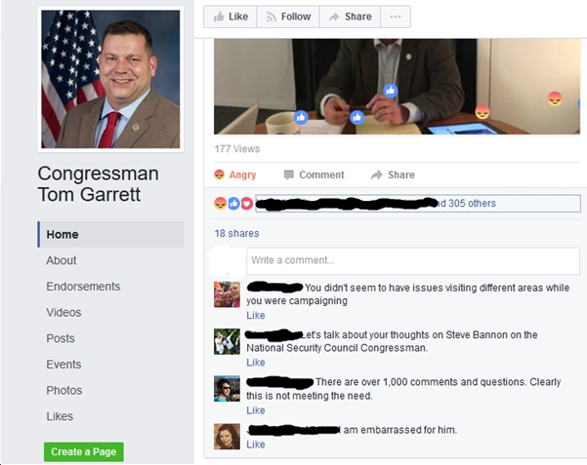587x465 pixels.
Task: Share the page from top bar
Action: point(350,17)
